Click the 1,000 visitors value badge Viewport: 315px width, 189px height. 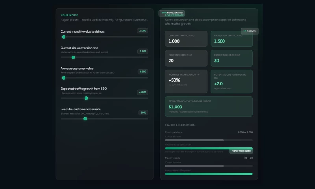[143, 31]
